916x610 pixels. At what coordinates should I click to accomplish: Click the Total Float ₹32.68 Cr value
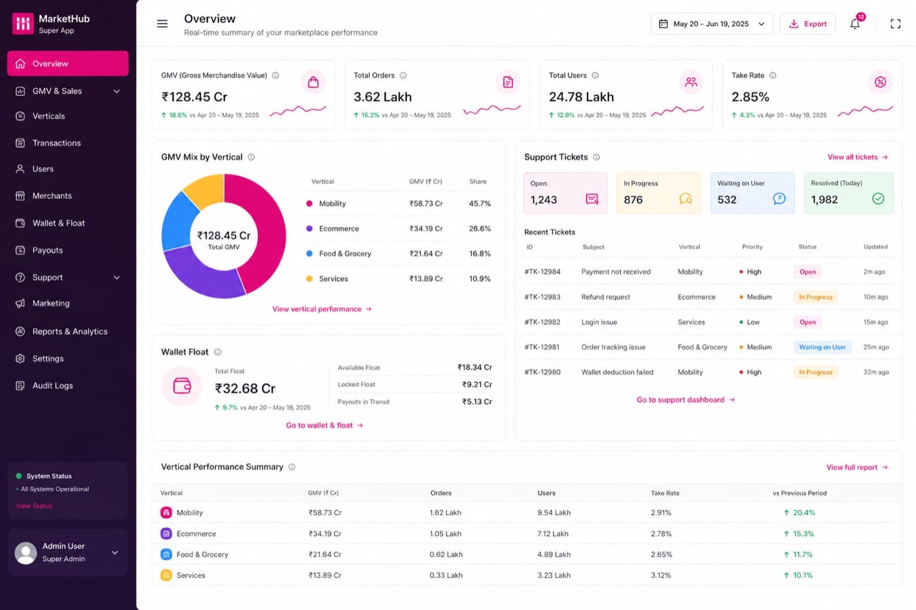click(245, 388)
